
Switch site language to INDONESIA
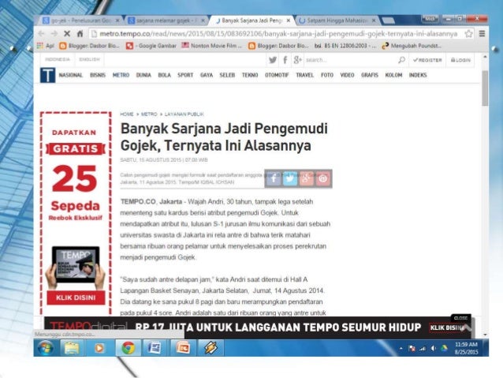58,59
